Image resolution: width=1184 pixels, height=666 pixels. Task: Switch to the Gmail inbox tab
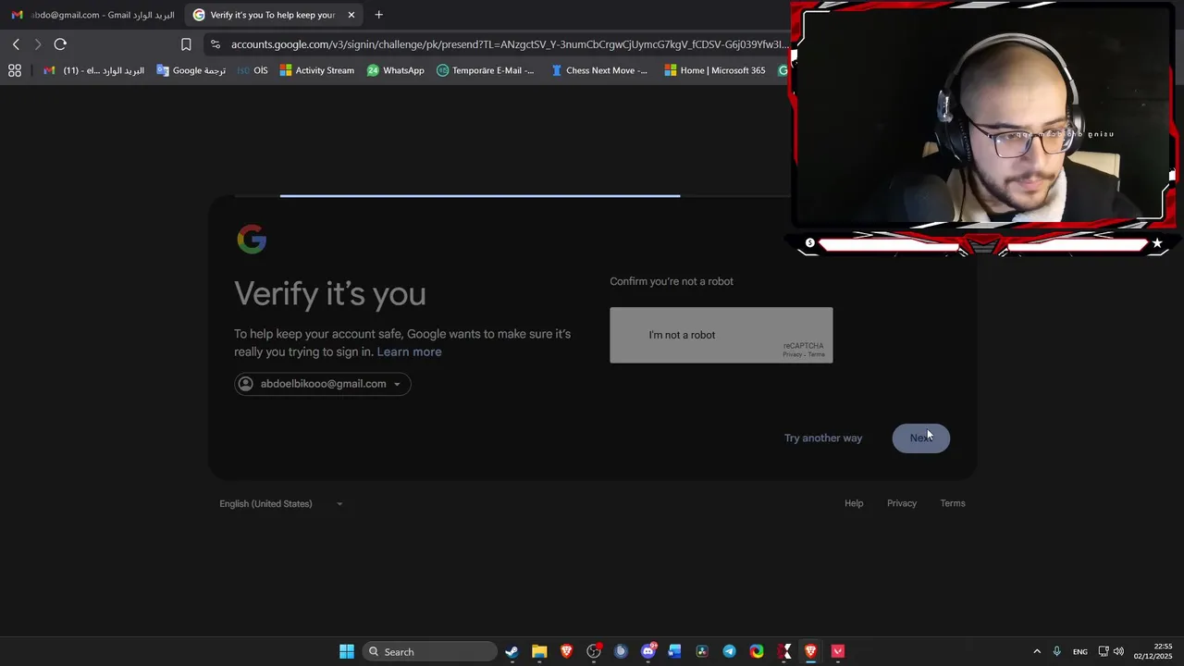click(92, 15)
